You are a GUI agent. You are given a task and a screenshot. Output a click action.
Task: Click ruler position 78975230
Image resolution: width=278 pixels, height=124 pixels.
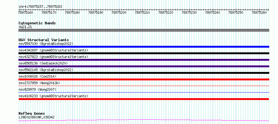189,12
